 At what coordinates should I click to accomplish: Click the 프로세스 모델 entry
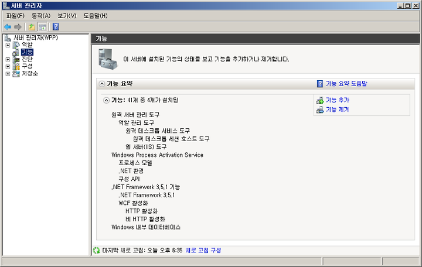point(135,163)
